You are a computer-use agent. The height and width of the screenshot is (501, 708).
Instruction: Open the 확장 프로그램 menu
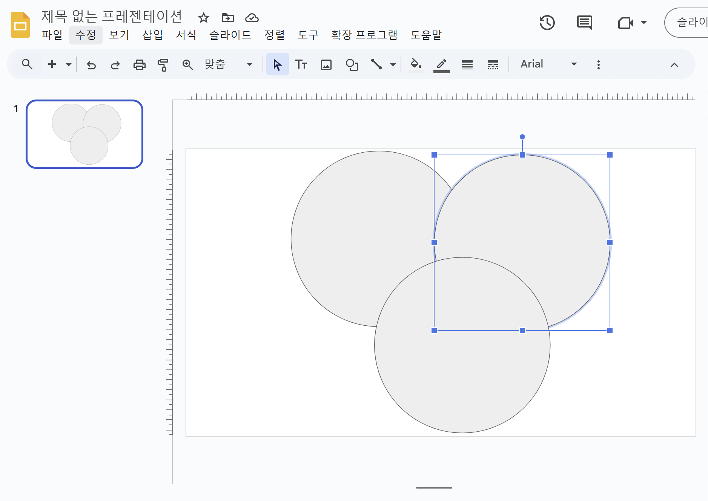coord(364,35)
